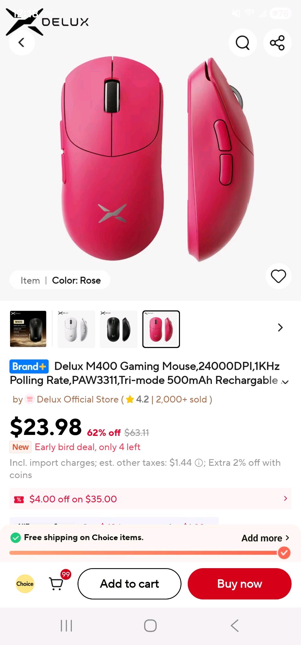Show more thumbnails with the right arrow

tap(280, 328)
